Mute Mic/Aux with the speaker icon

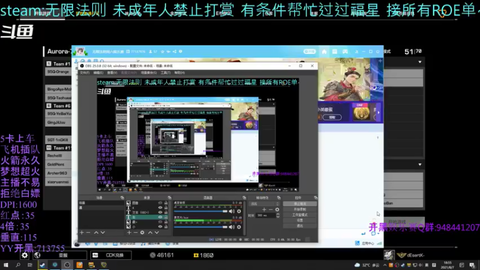(232, 227)
